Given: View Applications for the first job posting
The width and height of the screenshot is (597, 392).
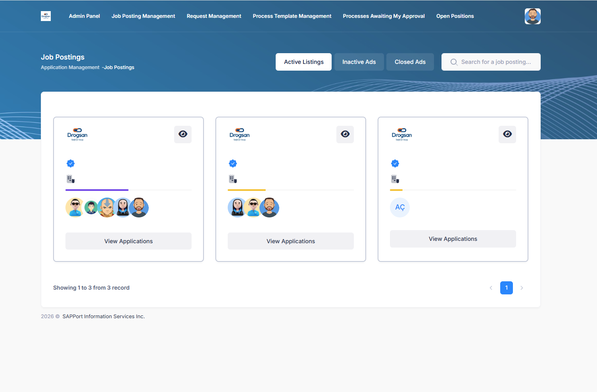Looking at the screenshot, I should tap(129, 241).
